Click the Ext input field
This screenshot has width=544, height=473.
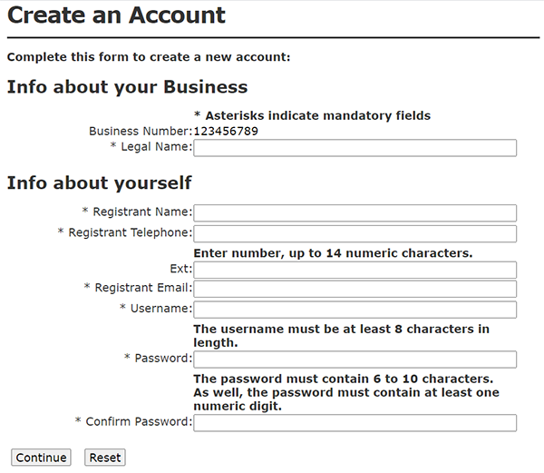pyautogui.click(x=355, y=271)
